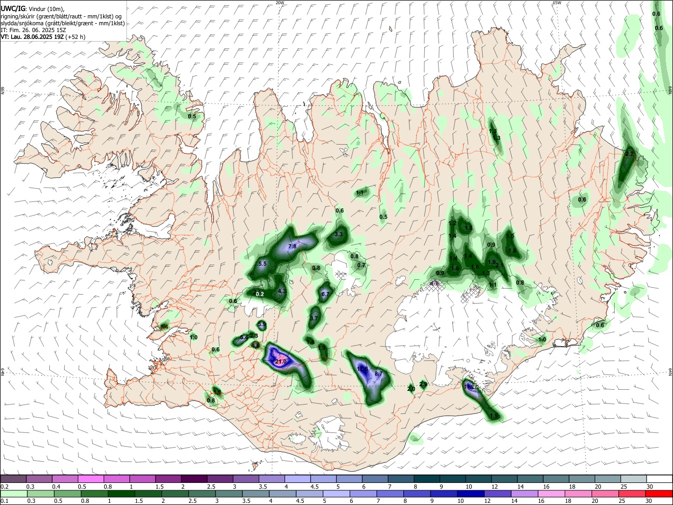Select the 2.9 precipitation label
Image resolution: width=673 pixels, height=505 pixels.
point(423,385)
